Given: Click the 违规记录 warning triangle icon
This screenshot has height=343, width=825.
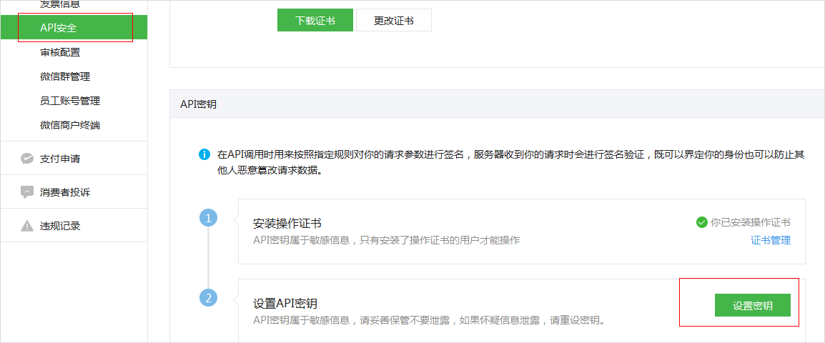Looking at the screenshot, I should [x=27, y=226].
